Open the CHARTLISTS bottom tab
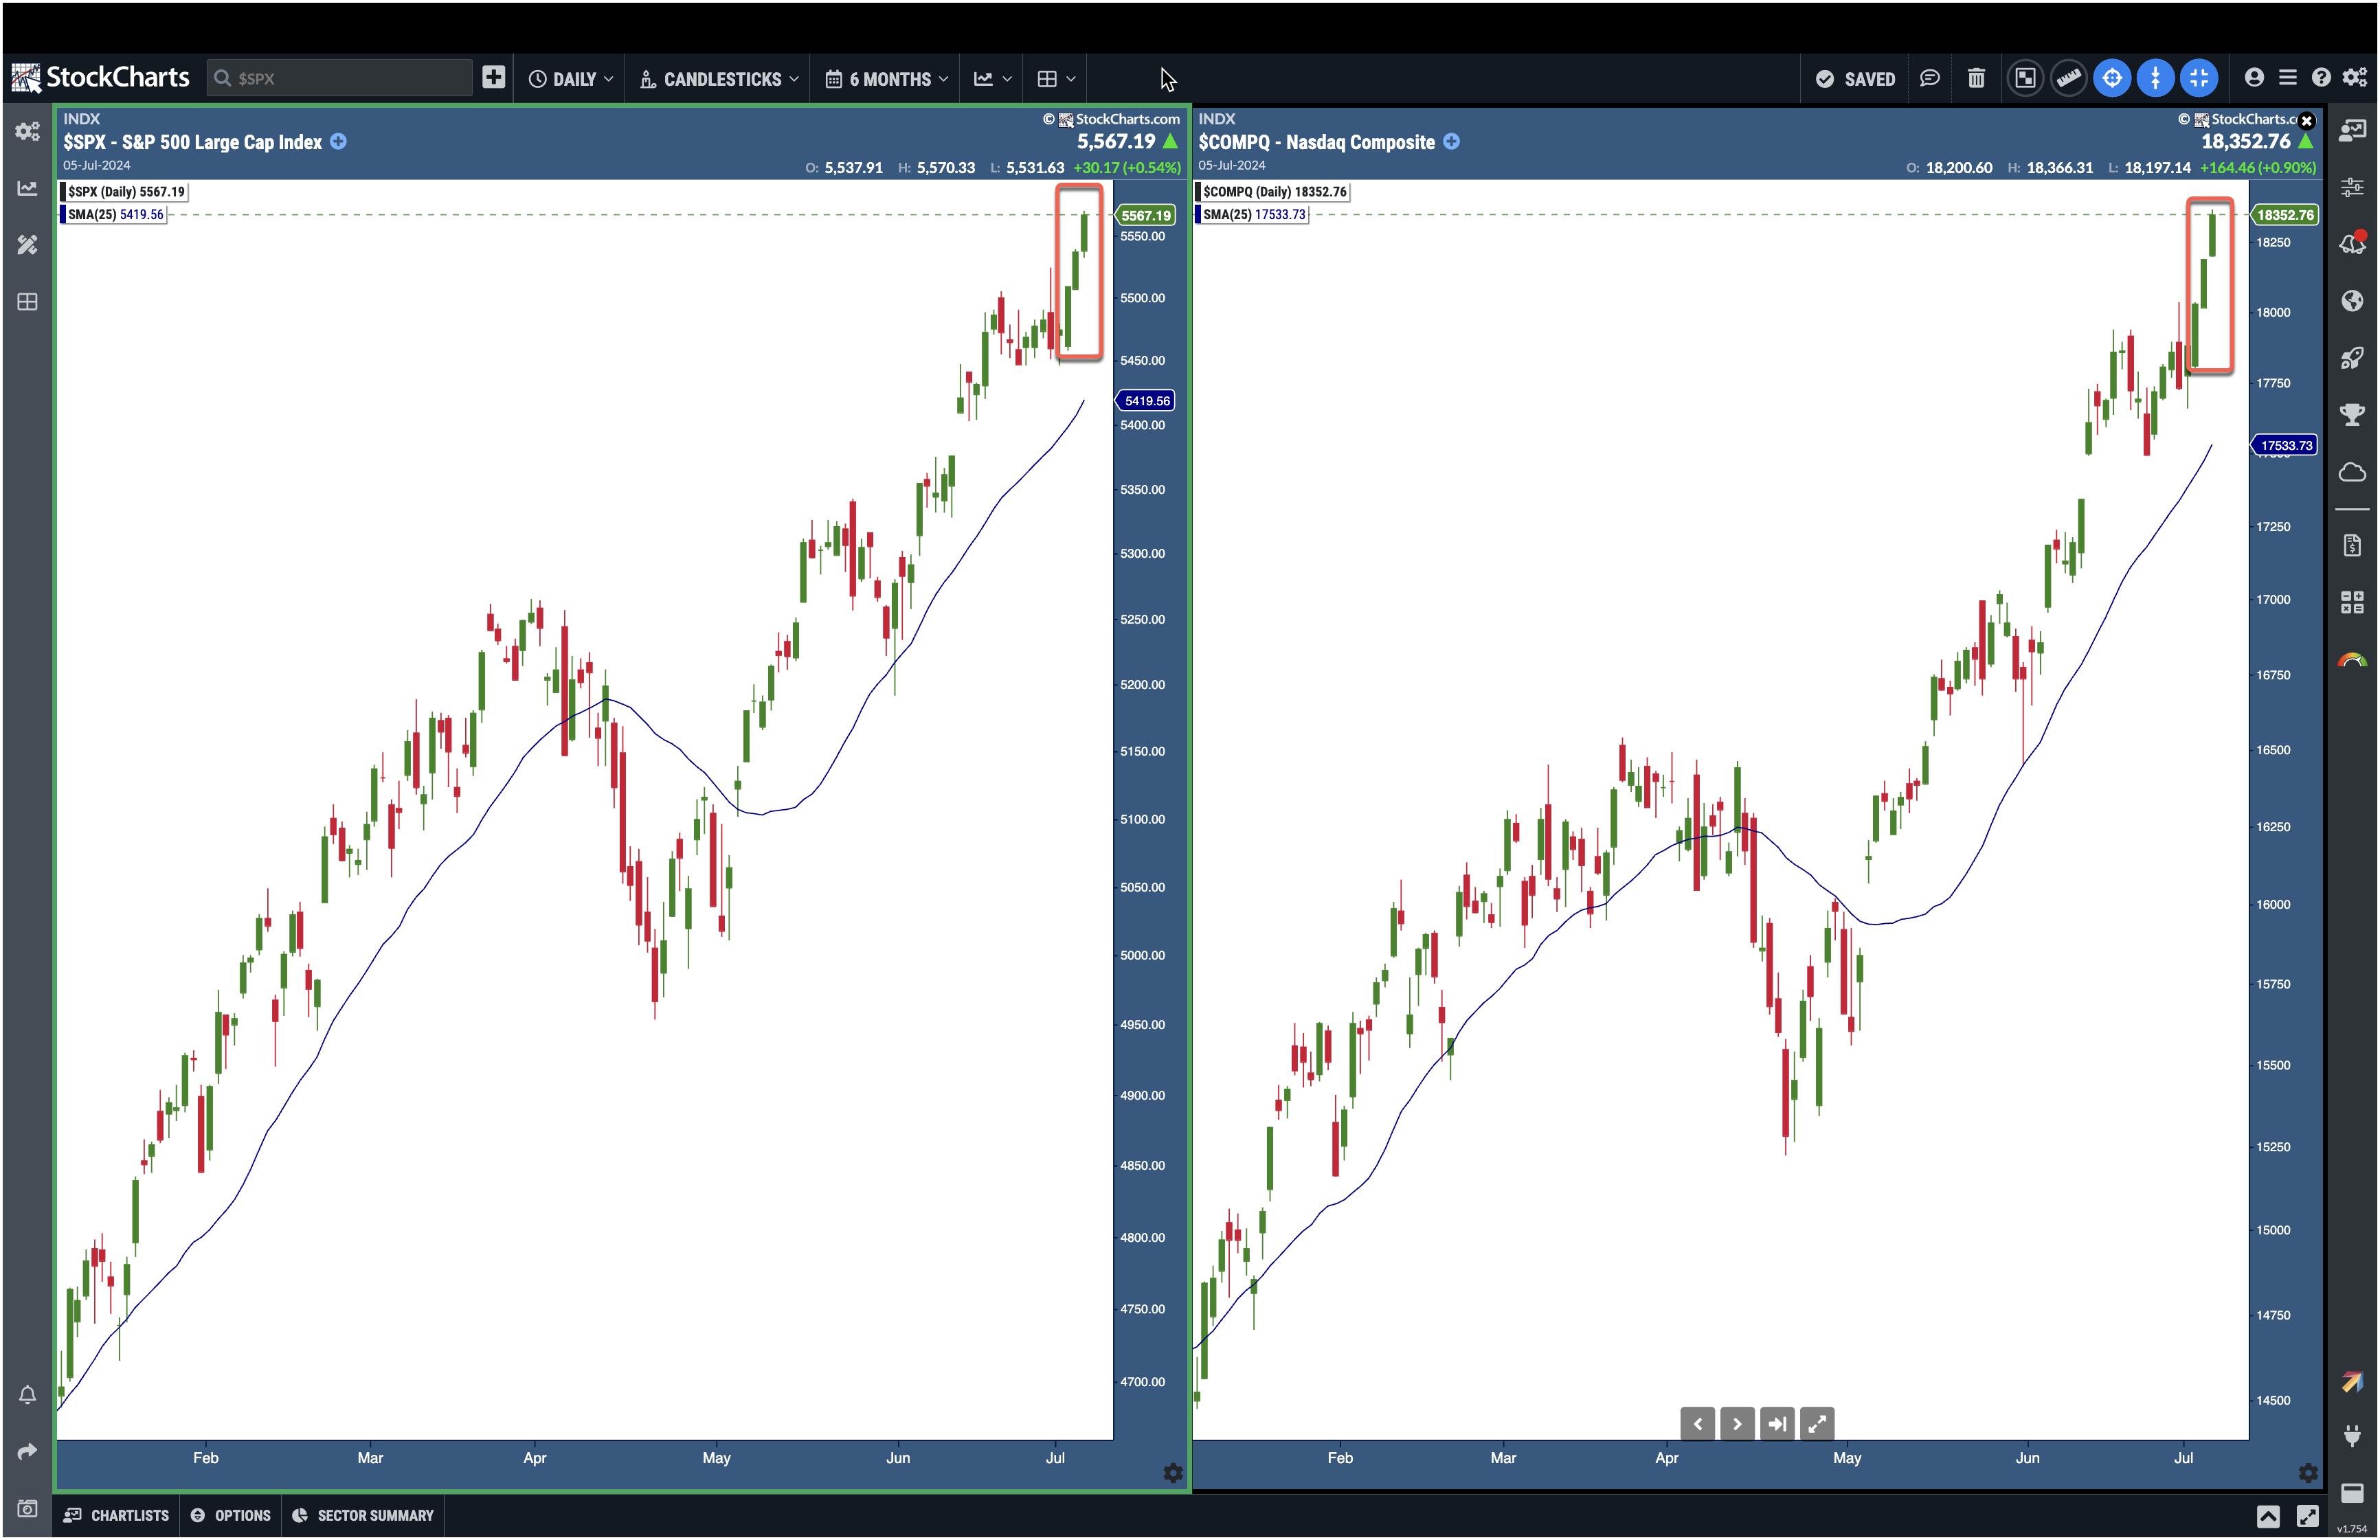This screenshot has height=1540, width=2380. click(117, 1515)
